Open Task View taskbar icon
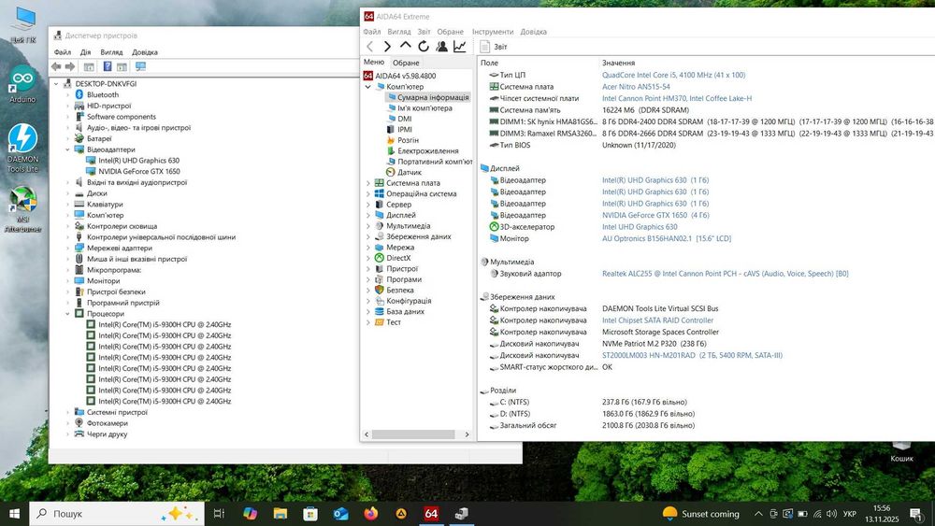The image size is (935, 526). click(x=219, y=514)
